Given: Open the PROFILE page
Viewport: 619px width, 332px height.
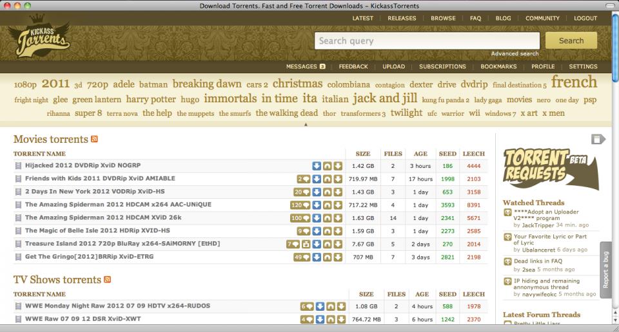Looking at the screenshot, I should tap(543, 66).
